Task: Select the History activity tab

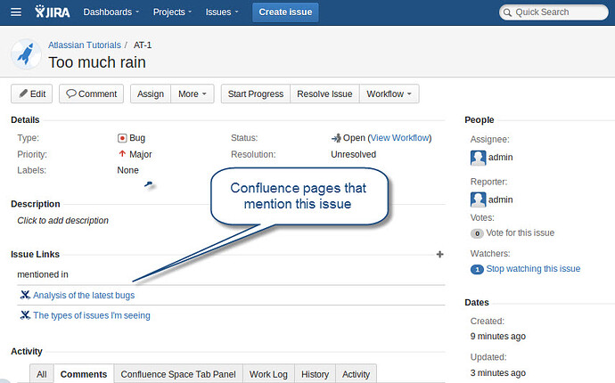Action: 315,374
